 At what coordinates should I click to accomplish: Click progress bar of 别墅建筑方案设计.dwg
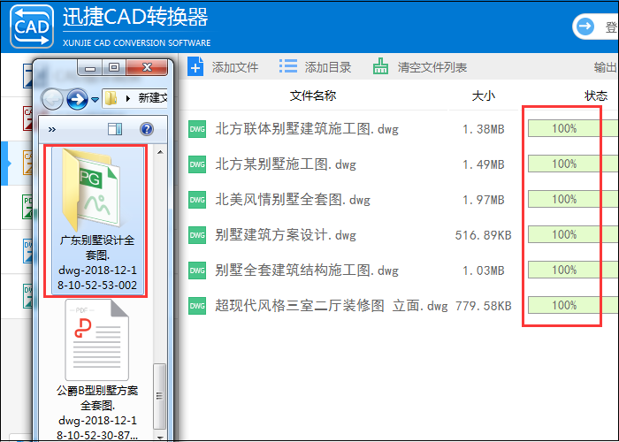click(573, 234)
